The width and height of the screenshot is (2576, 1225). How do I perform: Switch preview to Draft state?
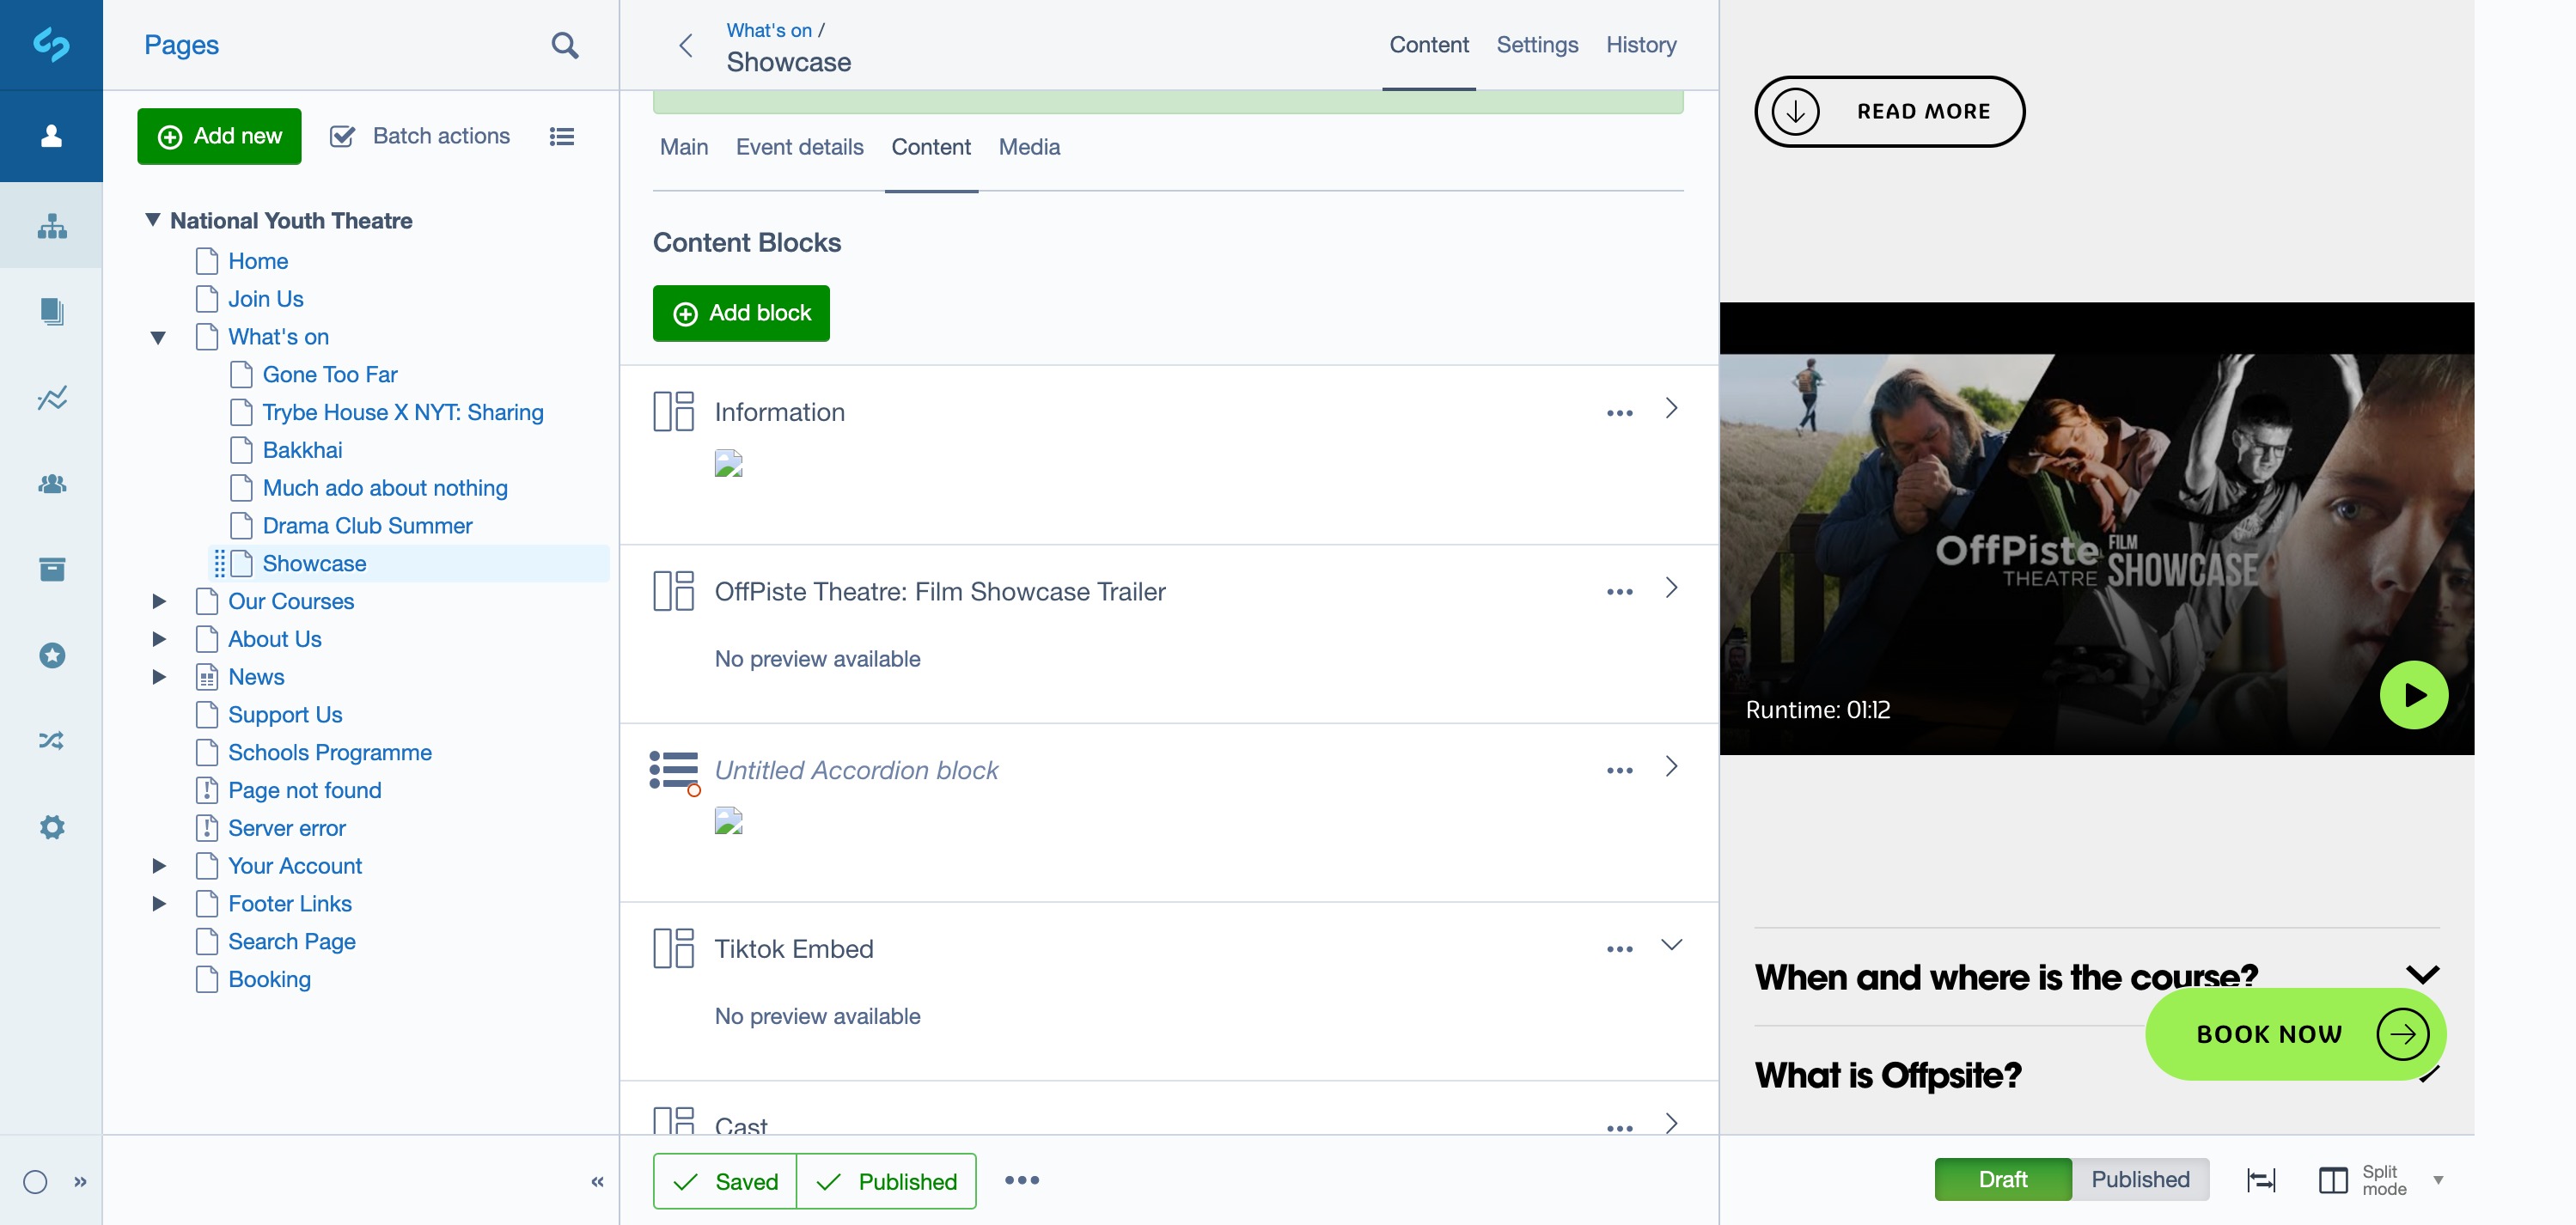(2002, 1179)
